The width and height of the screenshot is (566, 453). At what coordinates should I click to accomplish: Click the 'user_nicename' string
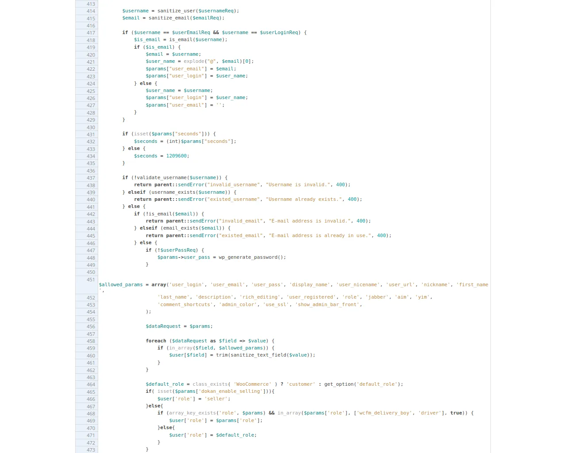[x=358, y=284]
